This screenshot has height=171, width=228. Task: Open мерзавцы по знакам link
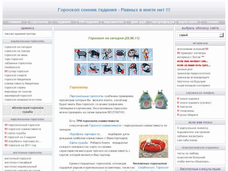tap(18, 92)
